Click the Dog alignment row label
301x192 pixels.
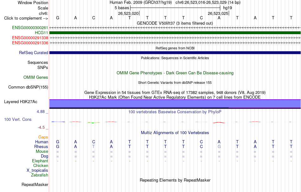tap(44, 156)
